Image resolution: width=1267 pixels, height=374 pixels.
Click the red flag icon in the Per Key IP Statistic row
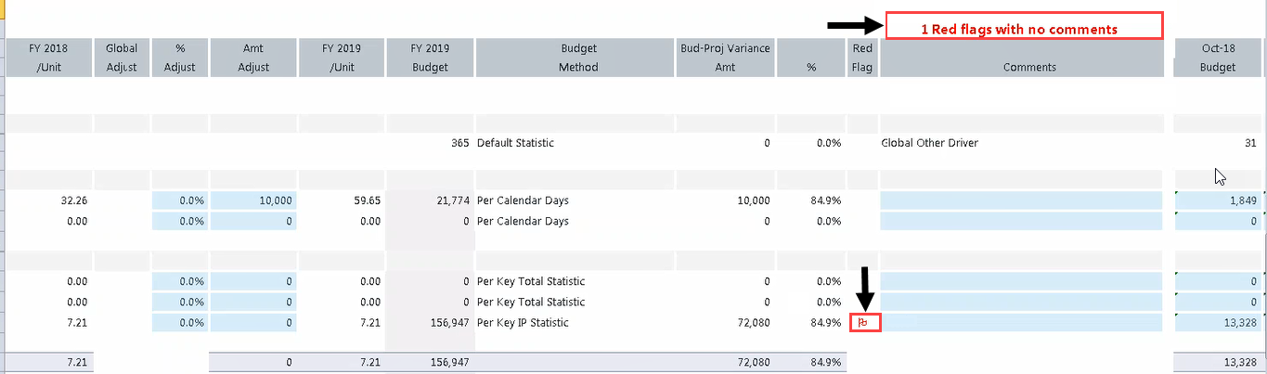tap(862, 323)
